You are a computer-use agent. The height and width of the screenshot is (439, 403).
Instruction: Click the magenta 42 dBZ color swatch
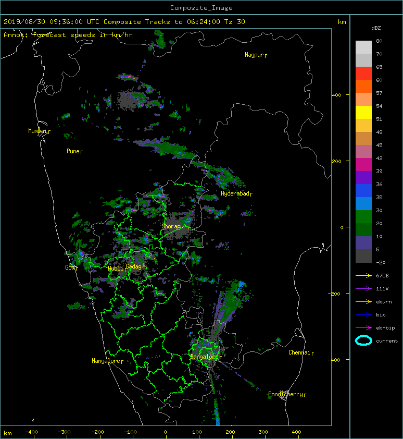(x=363, y=165)
